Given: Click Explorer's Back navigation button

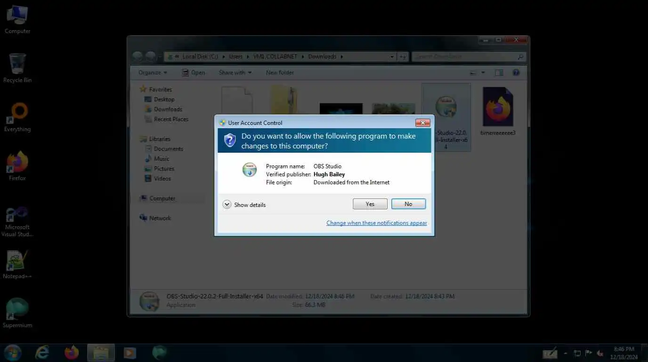Looking at the screenshot, I should tap(138, 57).
